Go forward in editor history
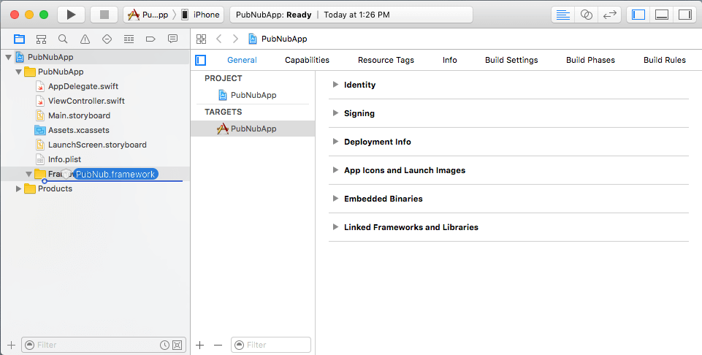This screenshot has height=355, width=702. (235, 39)
